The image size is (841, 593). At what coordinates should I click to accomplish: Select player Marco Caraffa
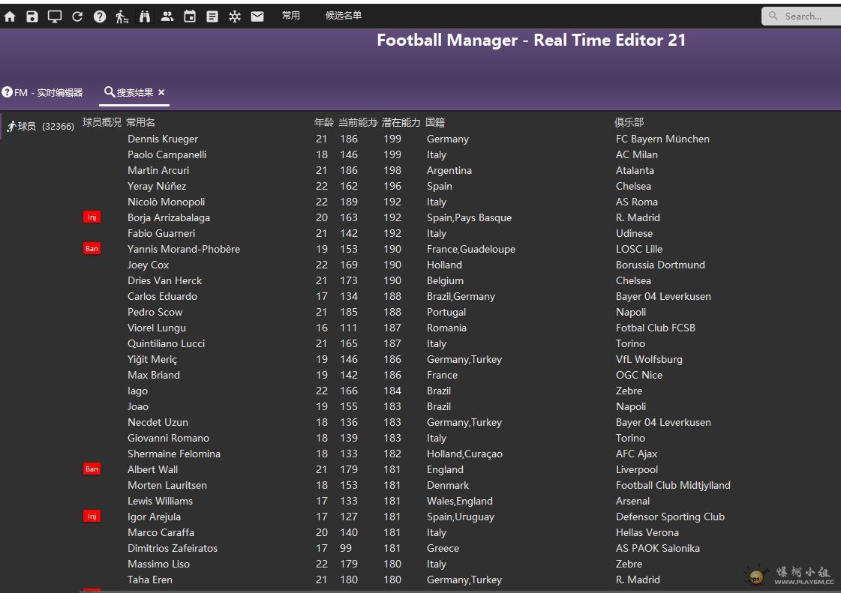pos(161,532)
